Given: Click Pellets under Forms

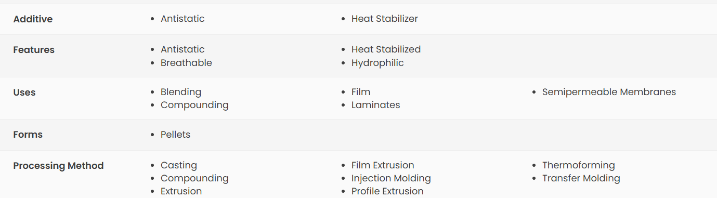Looking at the screenshot, I should (176, 135).
